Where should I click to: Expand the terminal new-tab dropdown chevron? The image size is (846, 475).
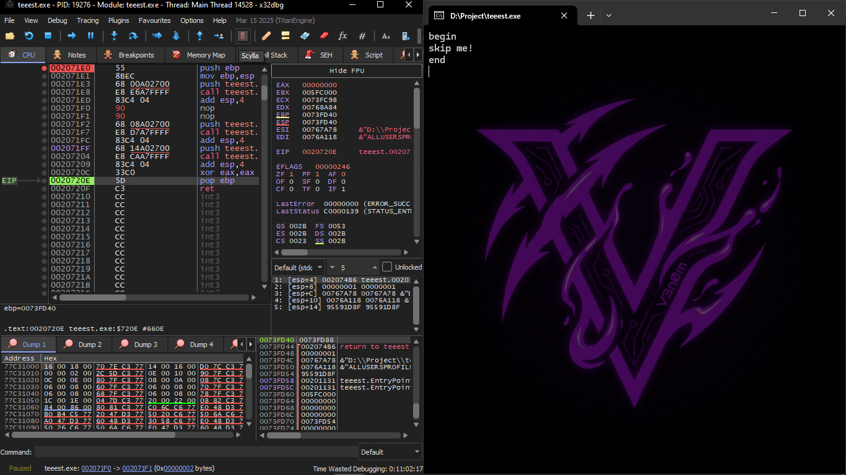[x=609, y=15]
